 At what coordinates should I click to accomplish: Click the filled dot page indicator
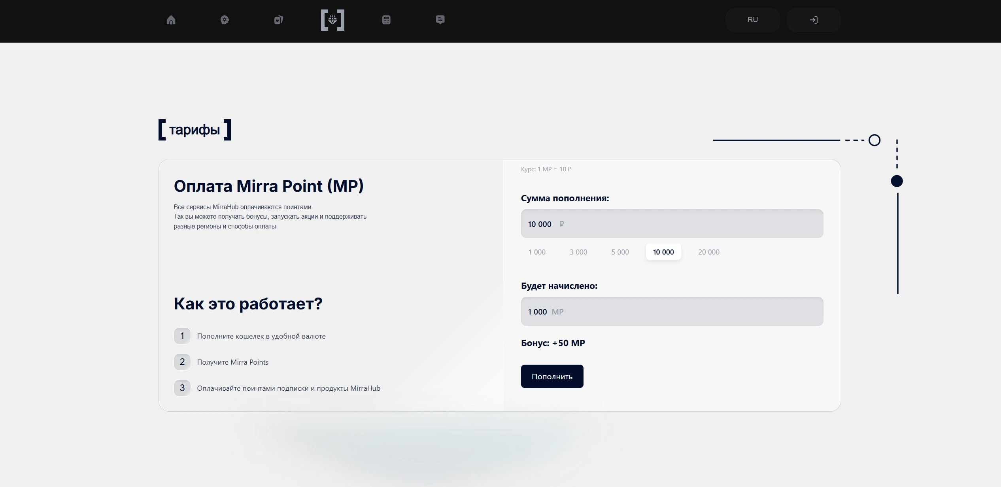tap(897, 181)
